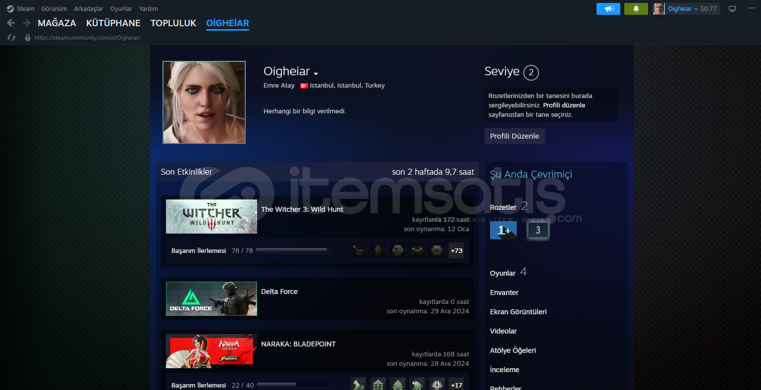This screenshot has width=761, height=390.
Task: Click the back navigation arrow
Action: 11,23
